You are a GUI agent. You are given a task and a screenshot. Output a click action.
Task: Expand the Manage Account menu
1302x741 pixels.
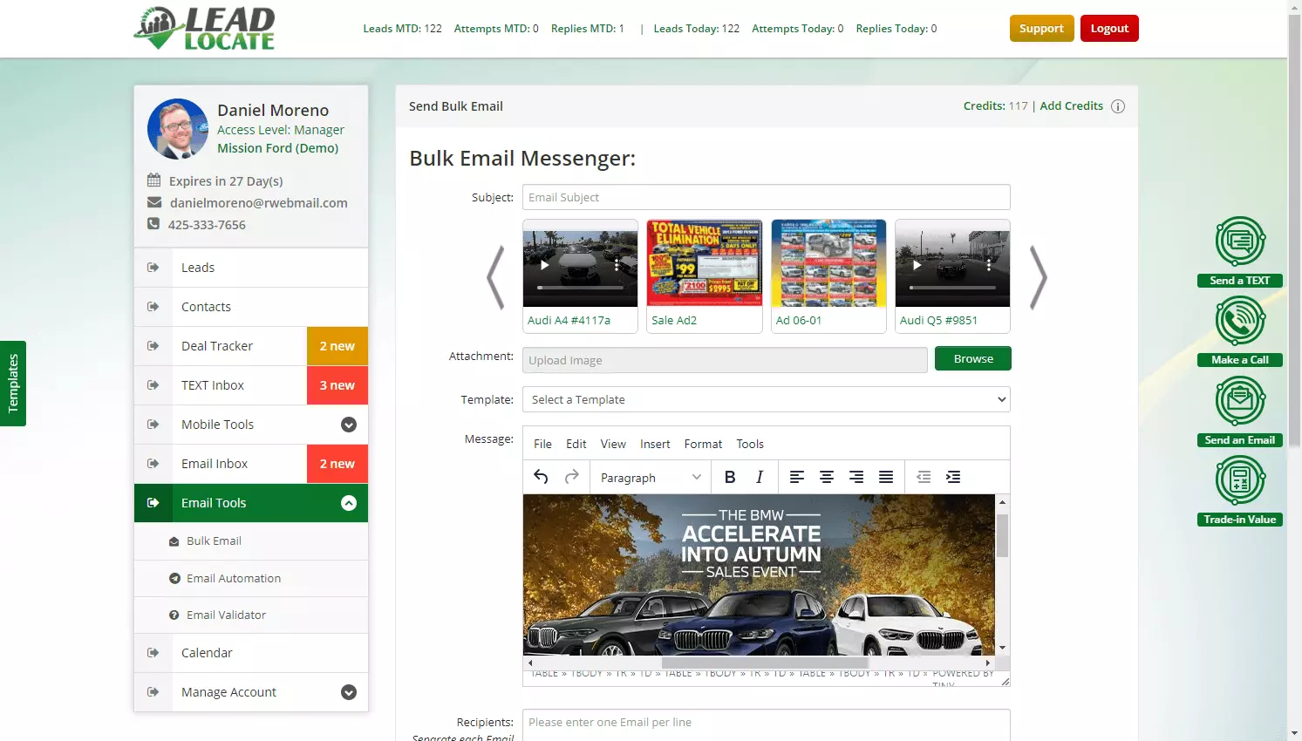349,692
